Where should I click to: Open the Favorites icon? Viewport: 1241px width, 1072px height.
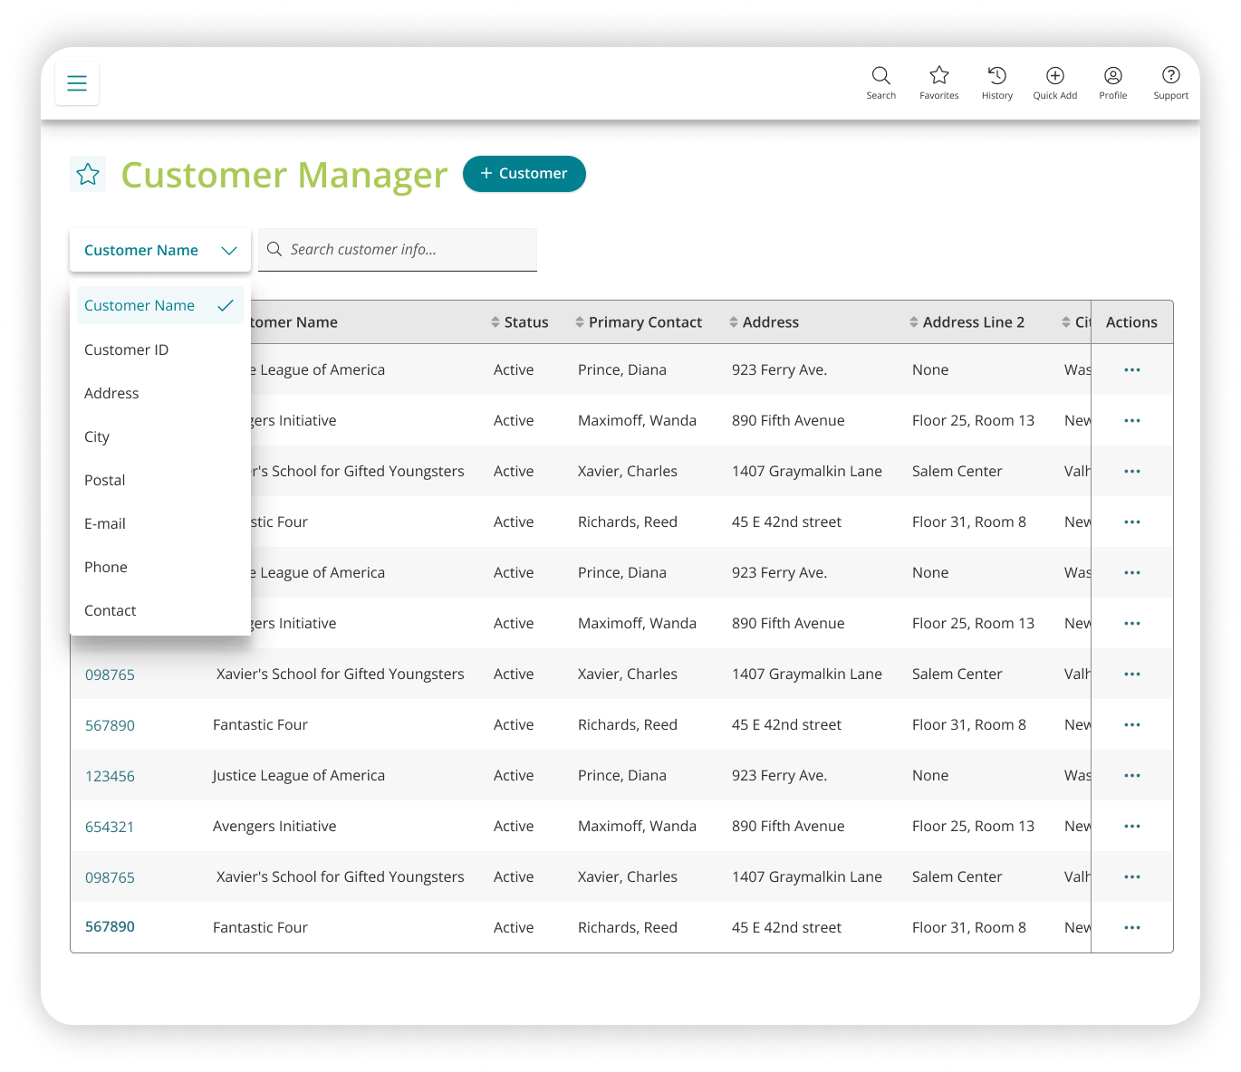pyautogui.click(x=938, y=75)
